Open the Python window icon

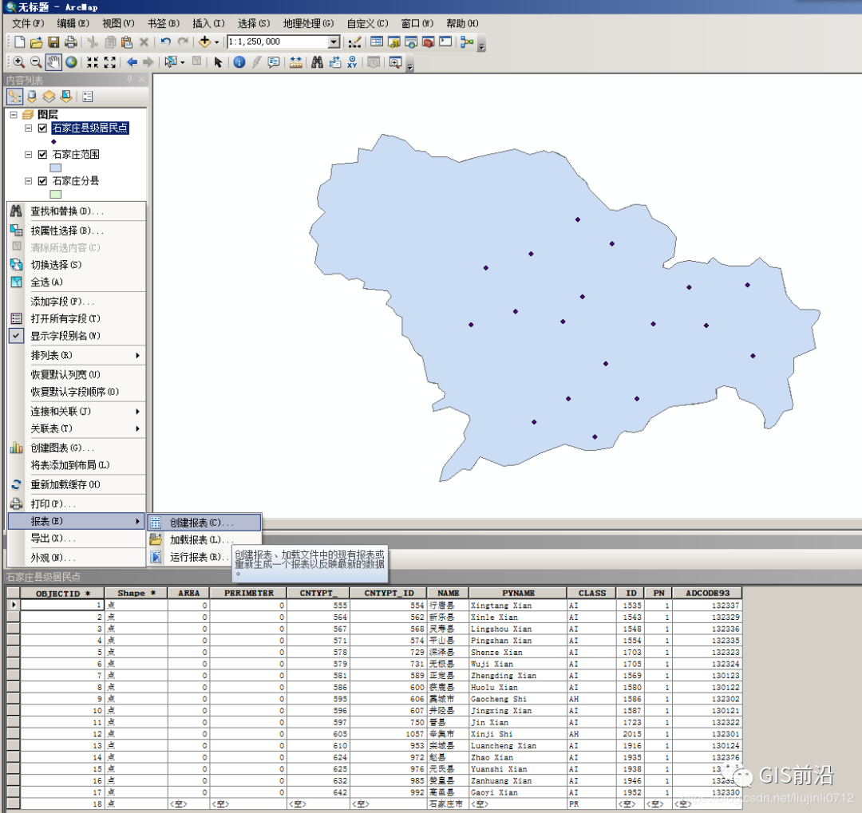tap(445, 41)
